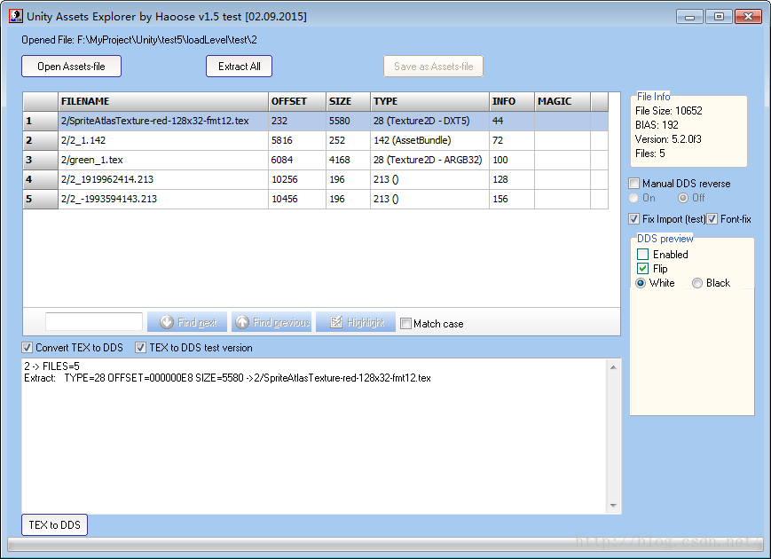This screenshot has height=559, width=771.
Task: Enable the DDS preview Enabled checkbox
Action: pos(642,254)
